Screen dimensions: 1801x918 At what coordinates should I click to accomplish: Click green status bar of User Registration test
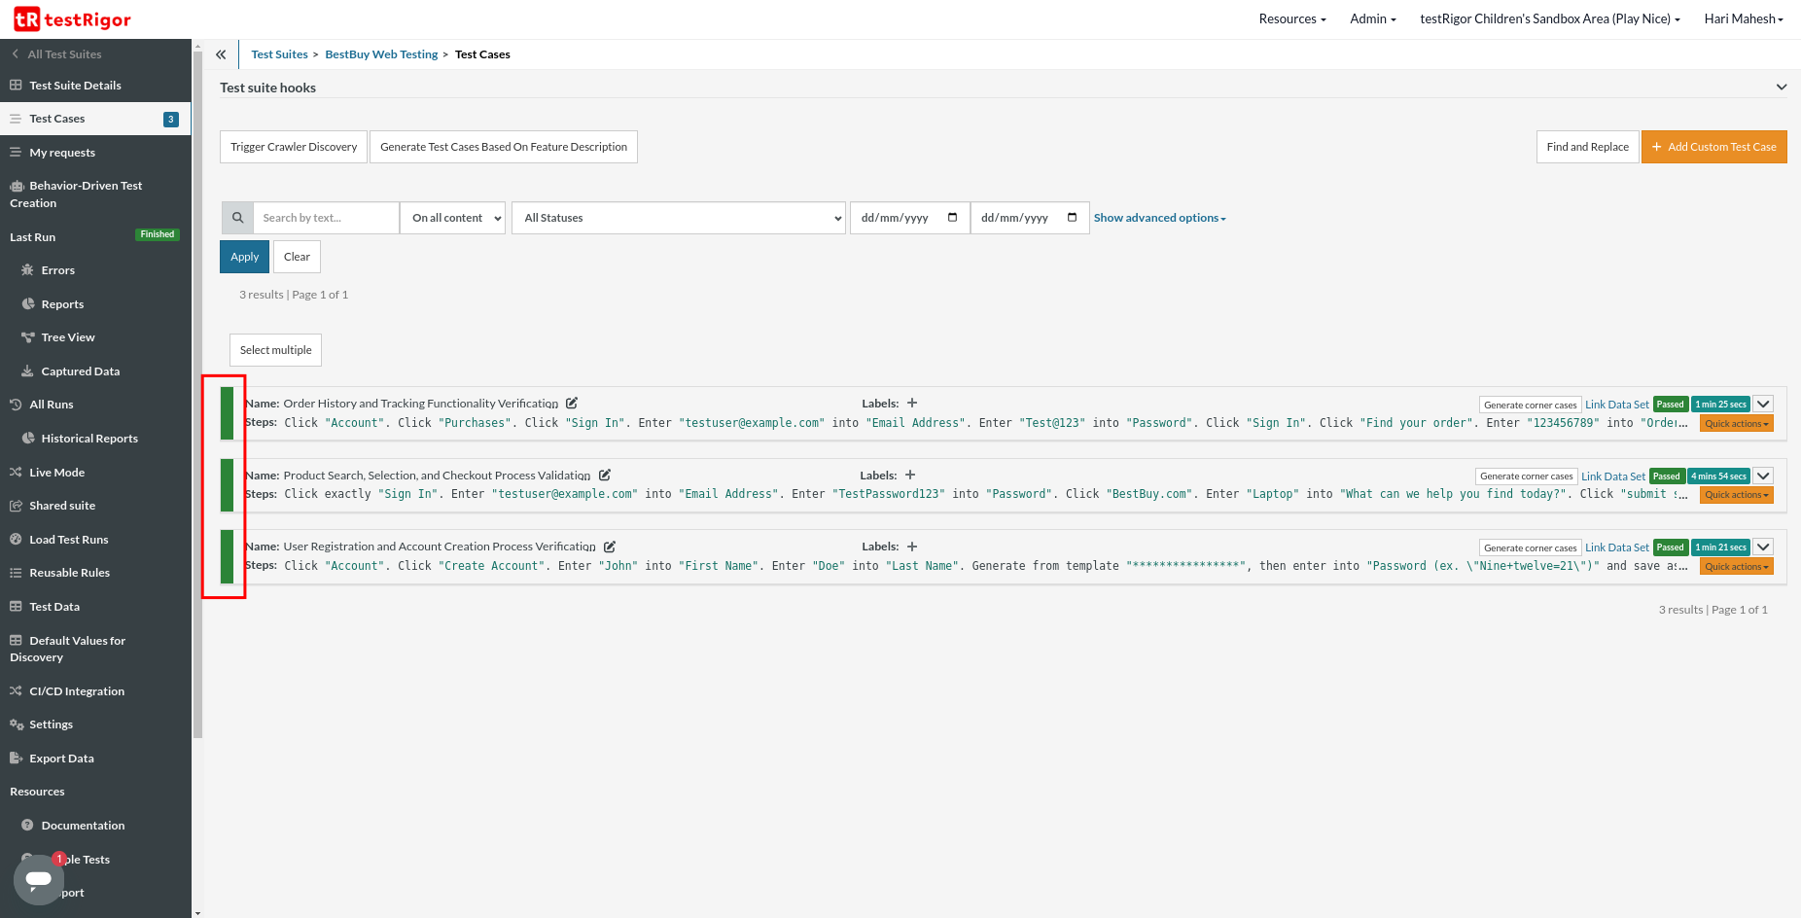pos(227,556)
